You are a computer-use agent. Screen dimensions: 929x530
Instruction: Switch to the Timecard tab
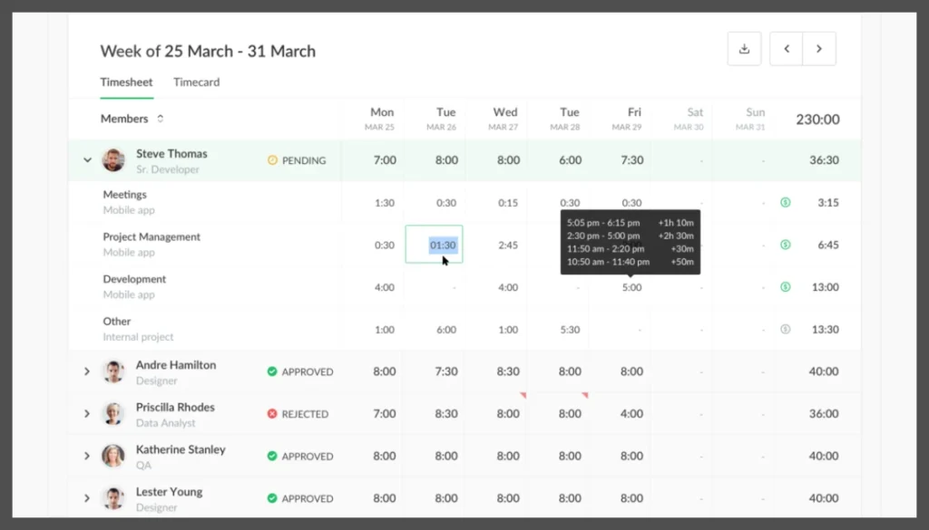pos(197,82)
